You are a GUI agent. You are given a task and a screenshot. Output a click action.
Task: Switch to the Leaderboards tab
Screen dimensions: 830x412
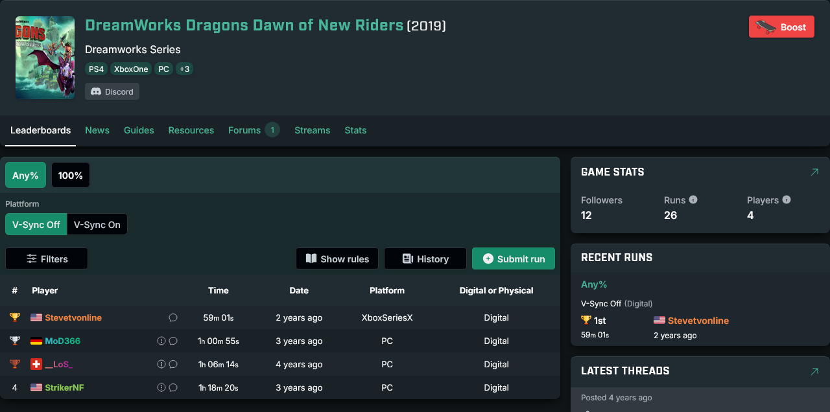pyautogui.click(x=40, y=130)
